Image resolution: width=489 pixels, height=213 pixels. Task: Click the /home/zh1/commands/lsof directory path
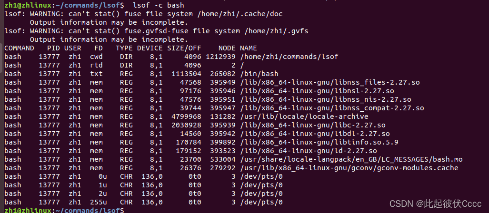(289, 57)
